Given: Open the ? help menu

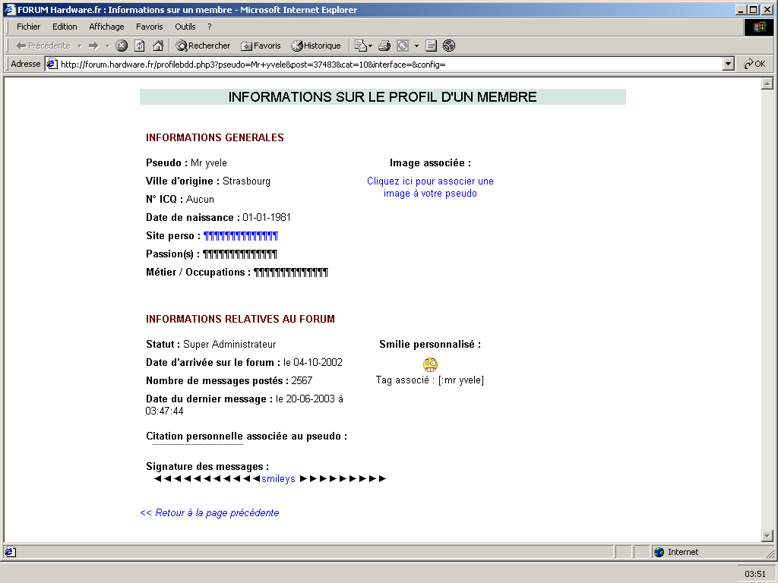Looking at the screenshot, I should point(210,27).
